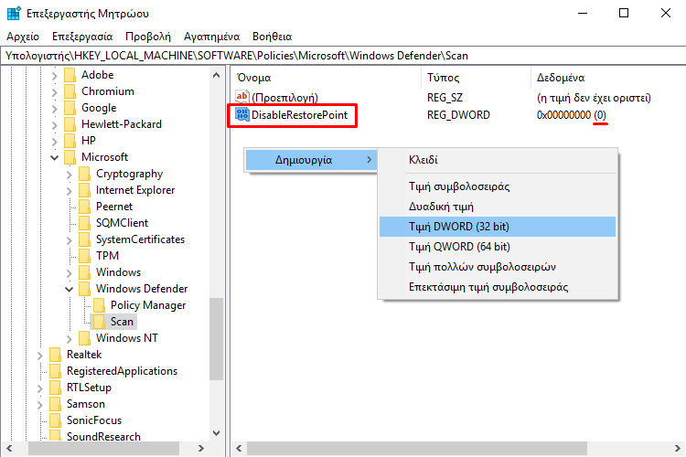
Task: Click the (Προεπιλογή) string value icon
Action: coord(242,97)
